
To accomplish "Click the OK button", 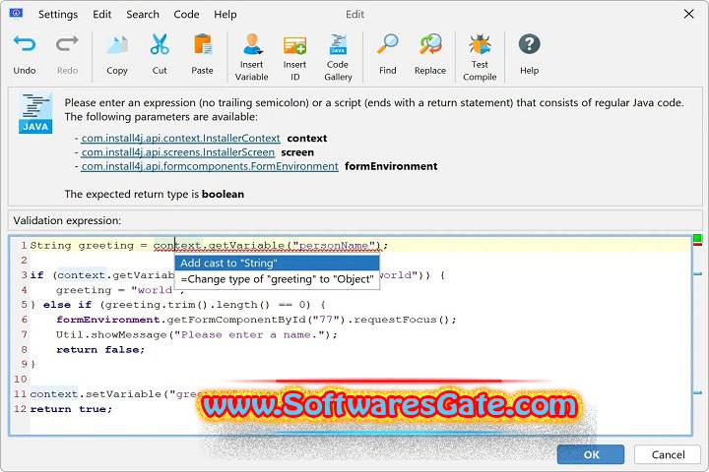I will [x=591, y=454].
